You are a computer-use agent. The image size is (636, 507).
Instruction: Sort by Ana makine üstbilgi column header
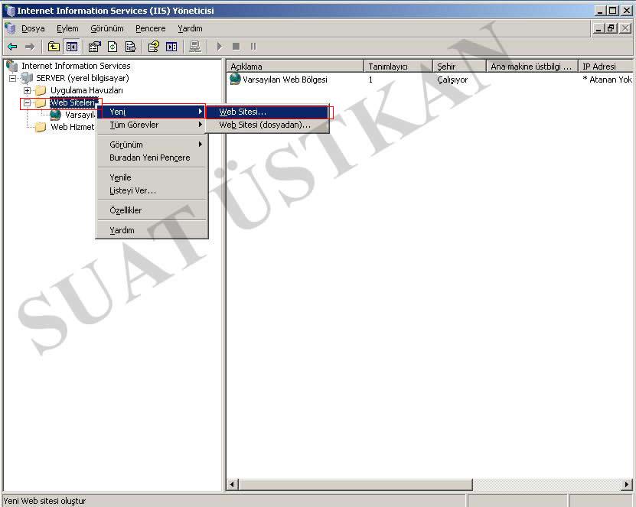coord(532,66)
